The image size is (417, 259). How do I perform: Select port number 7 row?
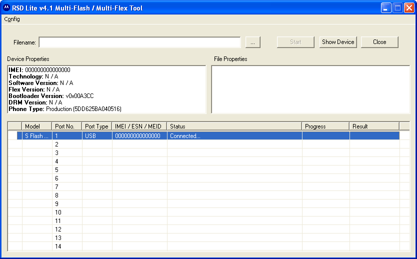pyautogui.click(x=208, y=187)
